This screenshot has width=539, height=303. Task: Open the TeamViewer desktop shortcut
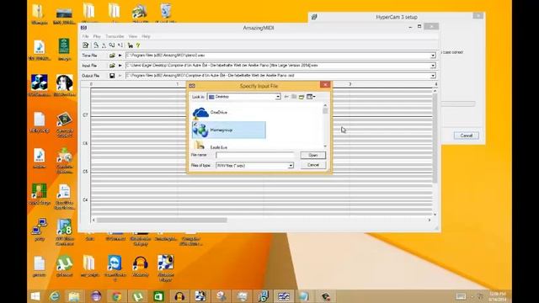[115, 268]
